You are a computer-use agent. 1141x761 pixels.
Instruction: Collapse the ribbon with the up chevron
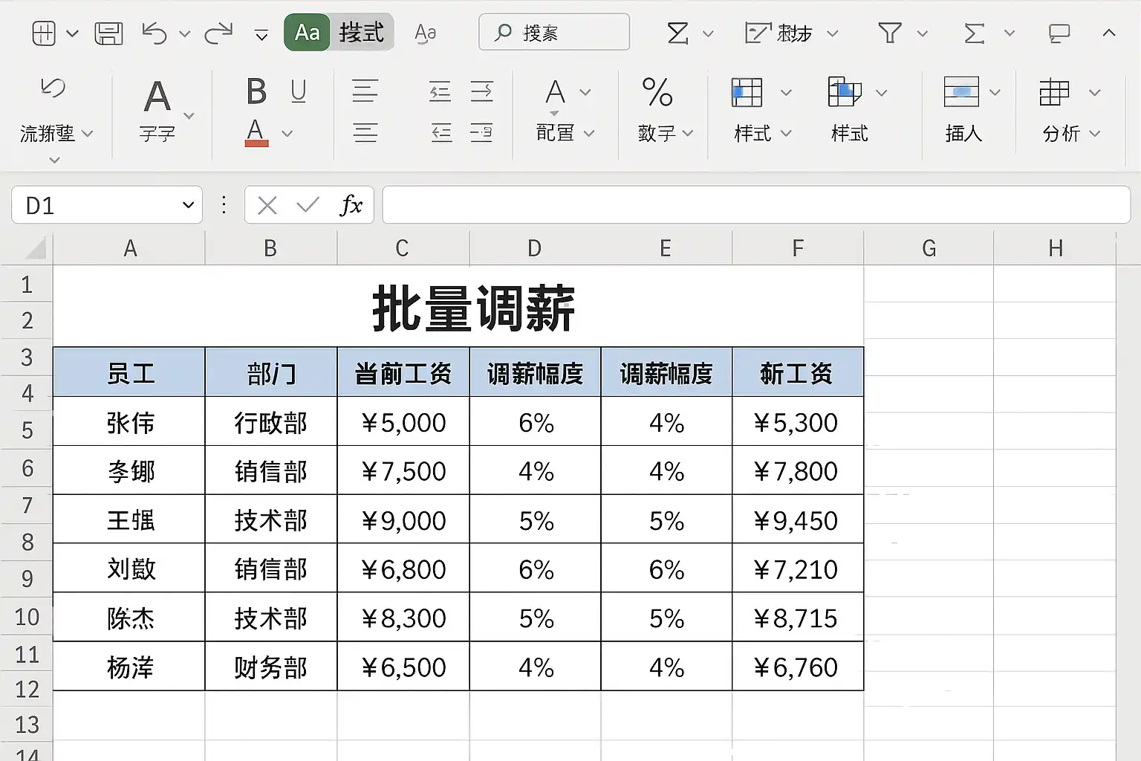click(1109, 33)
